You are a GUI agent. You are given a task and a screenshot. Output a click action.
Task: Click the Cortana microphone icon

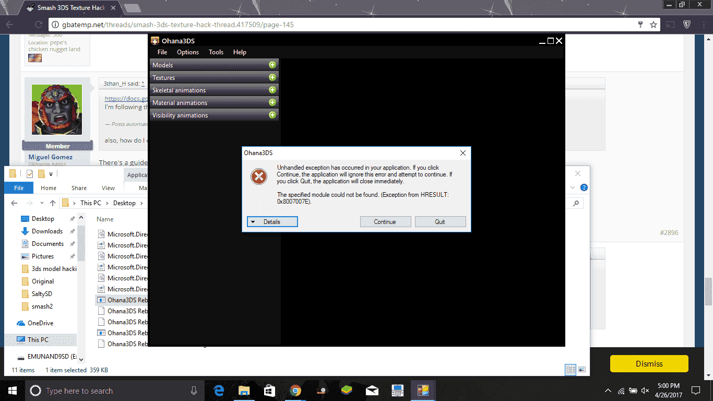pos(194,391)
